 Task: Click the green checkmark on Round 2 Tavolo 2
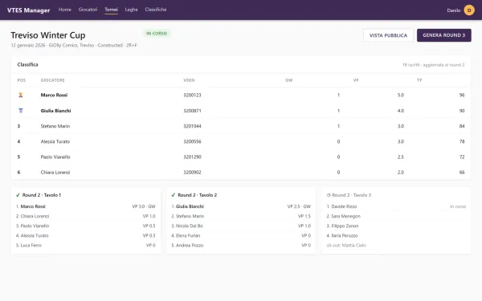coord(174,195)
